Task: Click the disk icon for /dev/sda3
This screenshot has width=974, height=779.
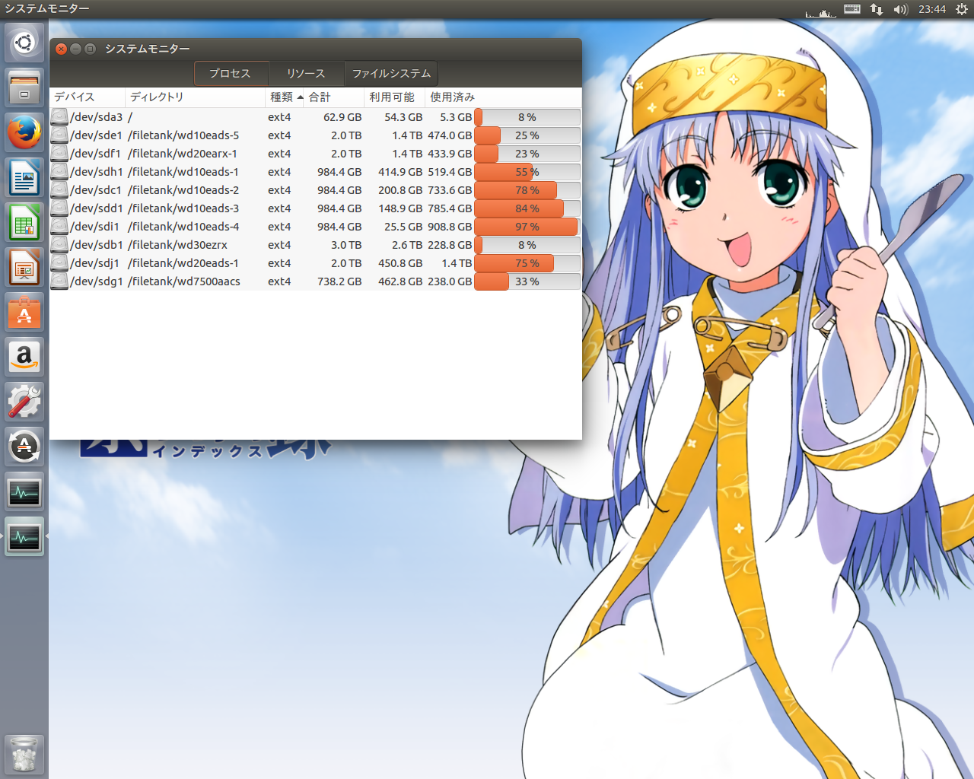Action: click(x=59, y=117)
